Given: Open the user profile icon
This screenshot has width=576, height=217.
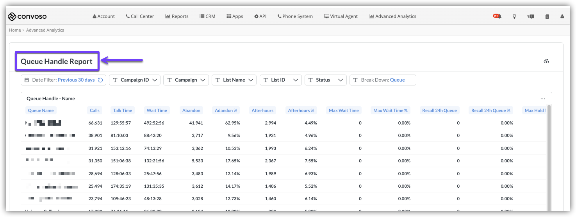Looking at the screenshot, I should coord(562,16).
